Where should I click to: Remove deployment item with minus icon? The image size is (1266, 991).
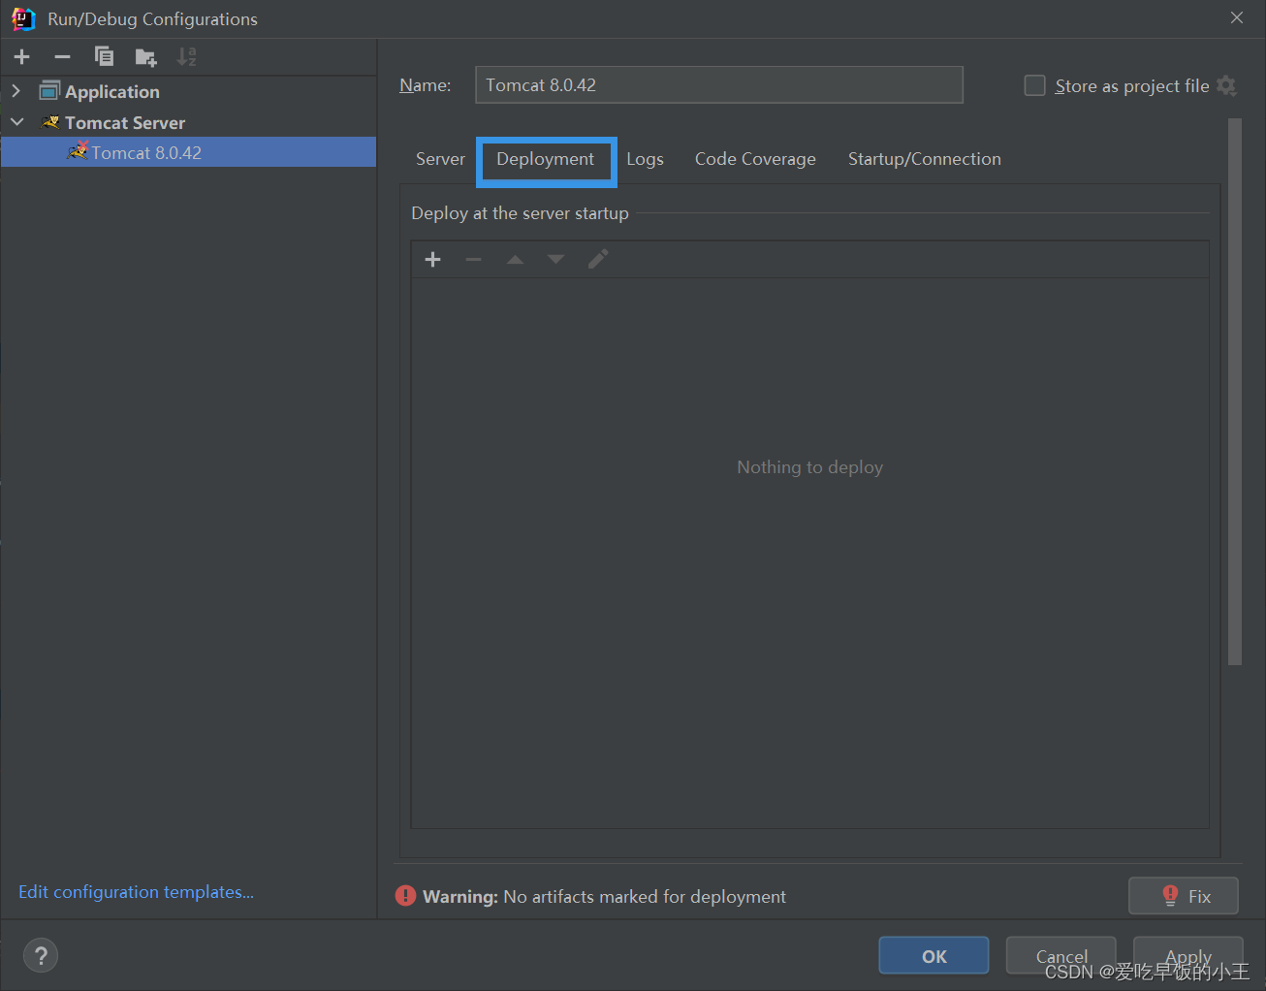(x=473, y=259)
